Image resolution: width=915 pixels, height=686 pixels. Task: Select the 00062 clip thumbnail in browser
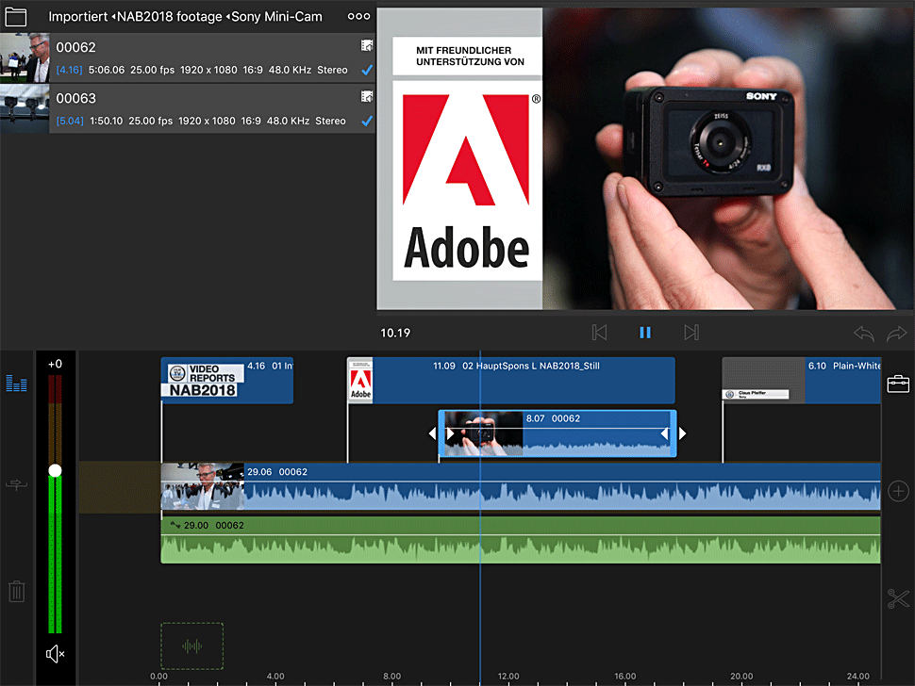pyautogui.click(x=25, y=57)
